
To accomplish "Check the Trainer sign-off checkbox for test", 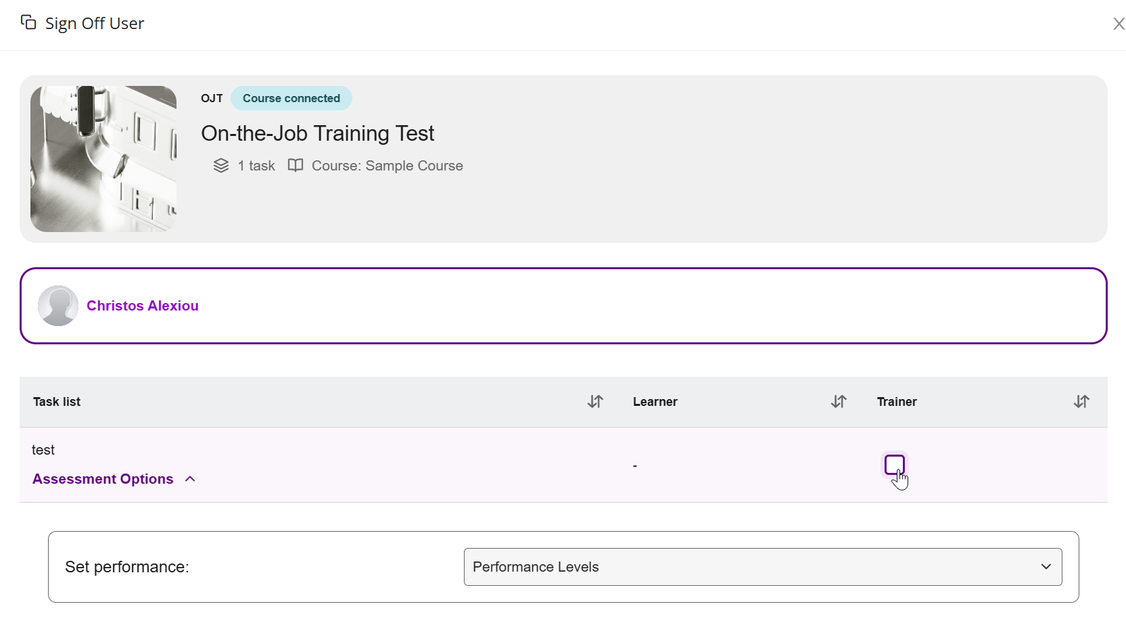I will pyautogui.click(x=894, y=465).
